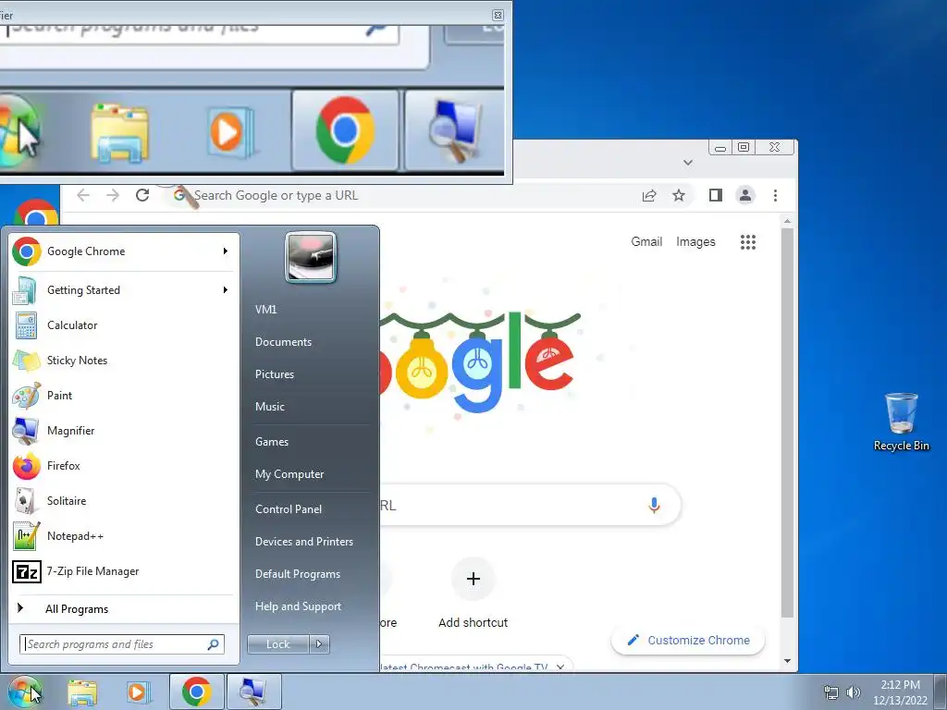Close the Magnifier docked window
The image size is (947, 710).
point(498,15)
